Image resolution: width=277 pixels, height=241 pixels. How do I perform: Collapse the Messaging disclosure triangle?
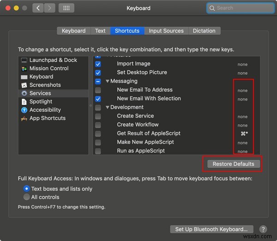[107, 81]
